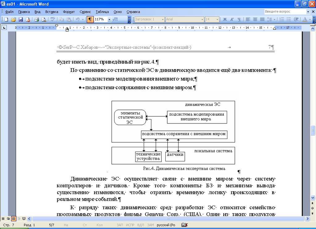316x229 pixels.
Task: Click the Copy icon in toolbar
Action: [62, 19]
